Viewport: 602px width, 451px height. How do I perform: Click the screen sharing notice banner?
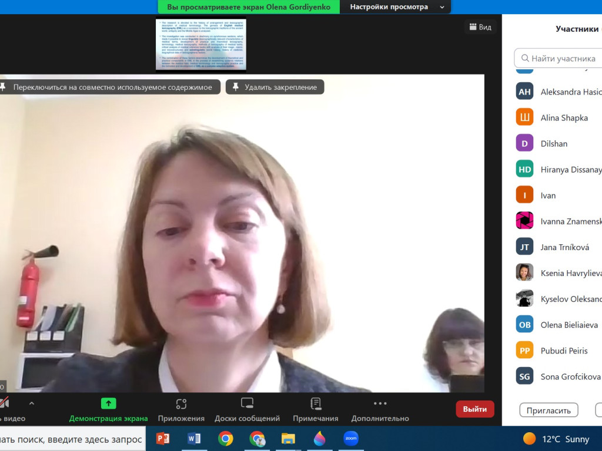pyautogui.click(x=249, y=7)
